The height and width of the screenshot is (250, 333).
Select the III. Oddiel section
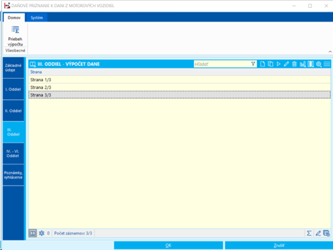(13, 132)
